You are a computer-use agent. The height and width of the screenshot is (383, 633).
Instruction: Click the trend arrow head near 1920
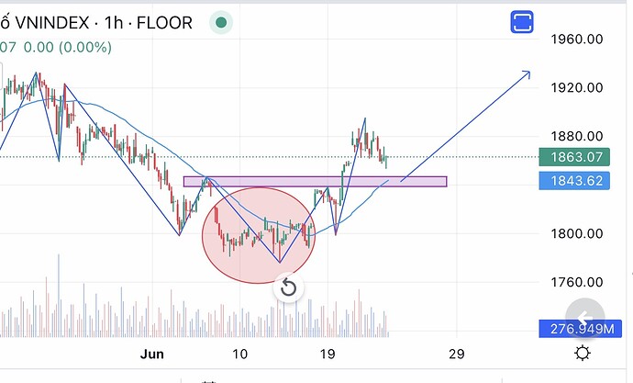(x=526, y=74)
